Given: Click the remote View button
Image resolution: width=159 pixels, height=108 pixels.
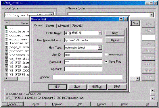Looking at the screenshot, I should pos(148,44).
